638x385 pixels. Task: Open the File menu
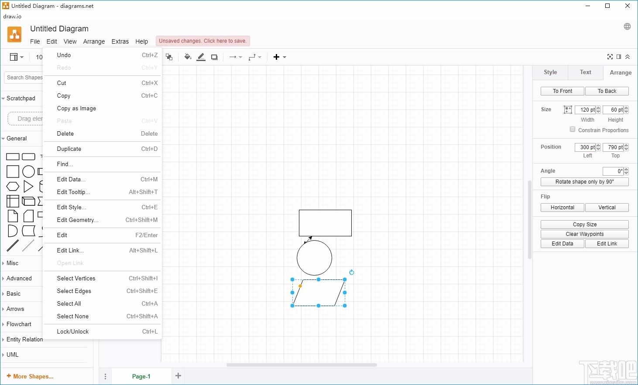35,41
